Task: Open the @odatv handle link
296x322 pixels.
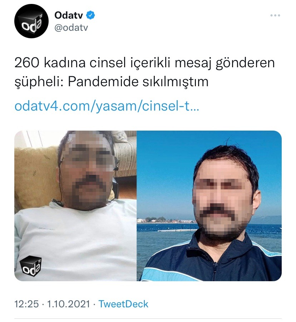Action: coord(71,28)
